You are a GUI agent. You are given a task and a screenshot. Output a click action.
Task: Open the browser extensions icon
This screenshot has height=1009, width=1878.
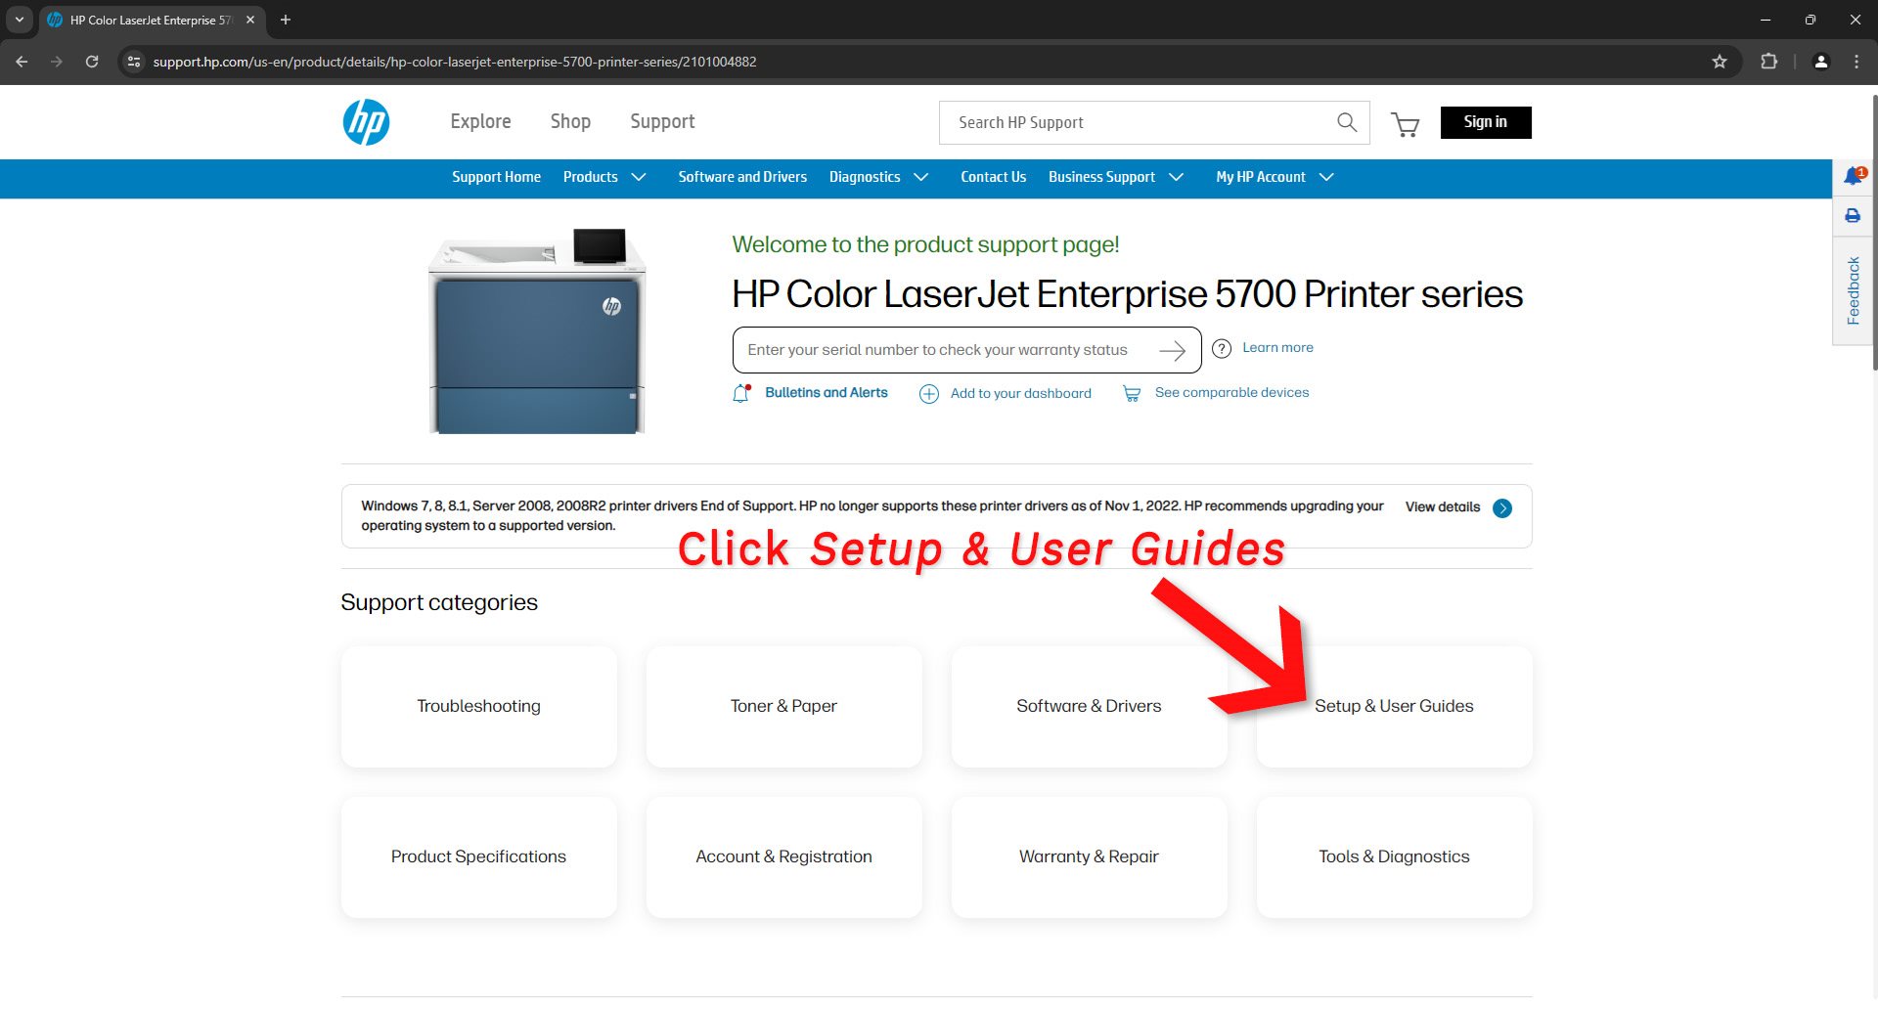coord(1768,62)
